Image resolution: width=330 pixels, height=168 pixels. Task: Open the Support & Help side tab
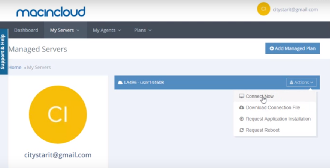(x=4, y=51)
